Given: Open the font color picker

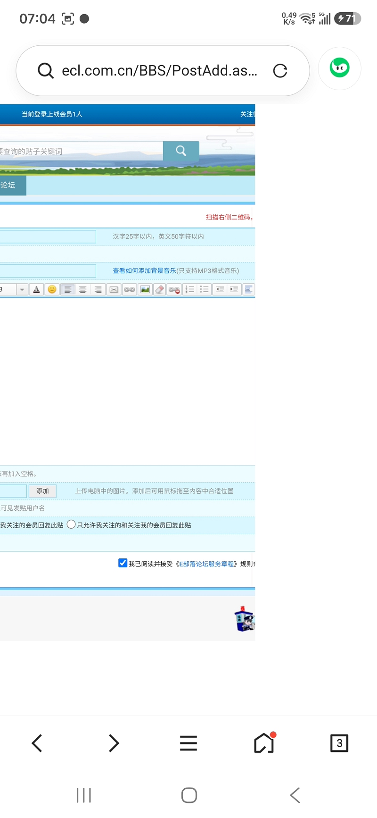Looking at the screenshot, I should [x=37, y=289].
